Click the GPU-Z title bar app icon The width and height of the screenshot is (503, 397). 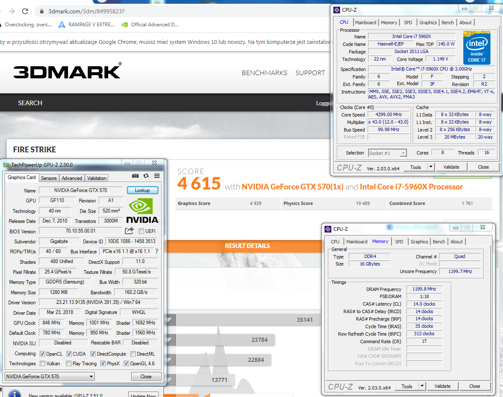(6, 164)
